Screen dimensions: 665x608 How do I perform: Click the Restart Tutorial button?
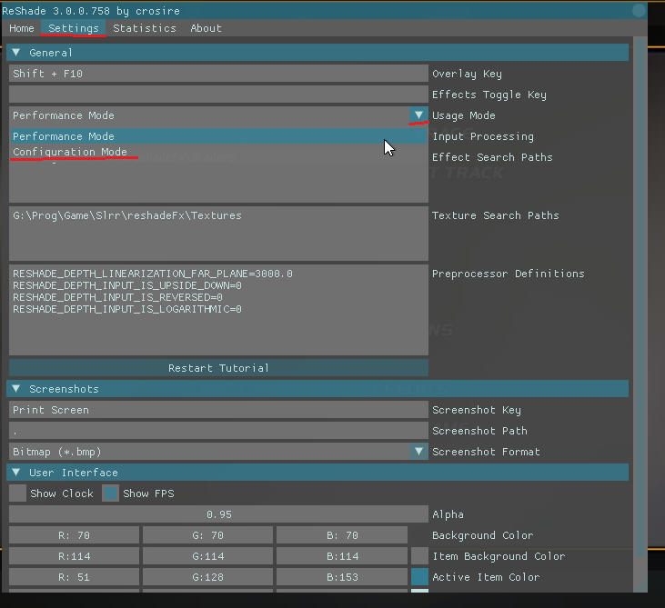[x=218, y=368]
